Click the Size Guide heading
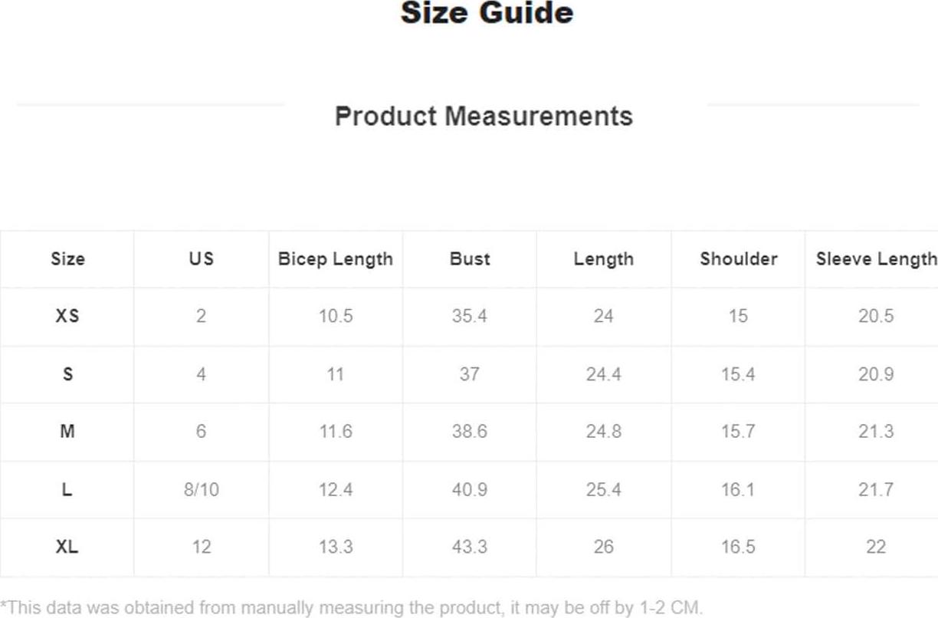 (x=487, y=13)
